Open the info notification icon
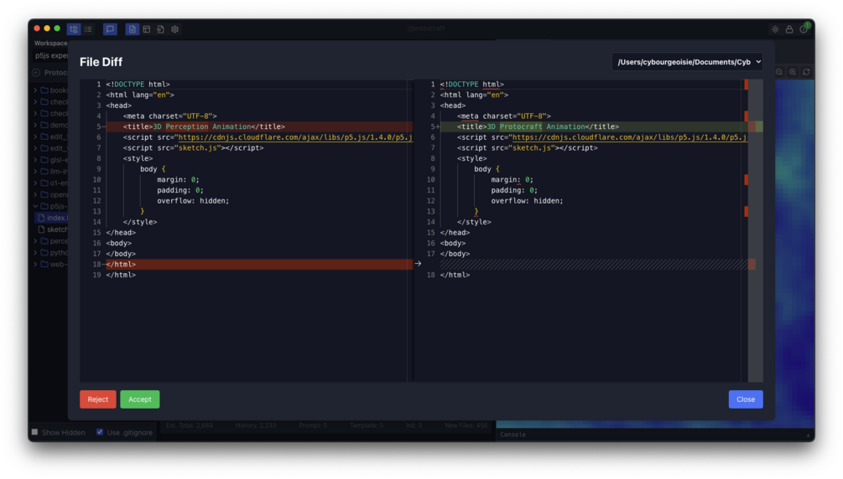 [804, 29]
